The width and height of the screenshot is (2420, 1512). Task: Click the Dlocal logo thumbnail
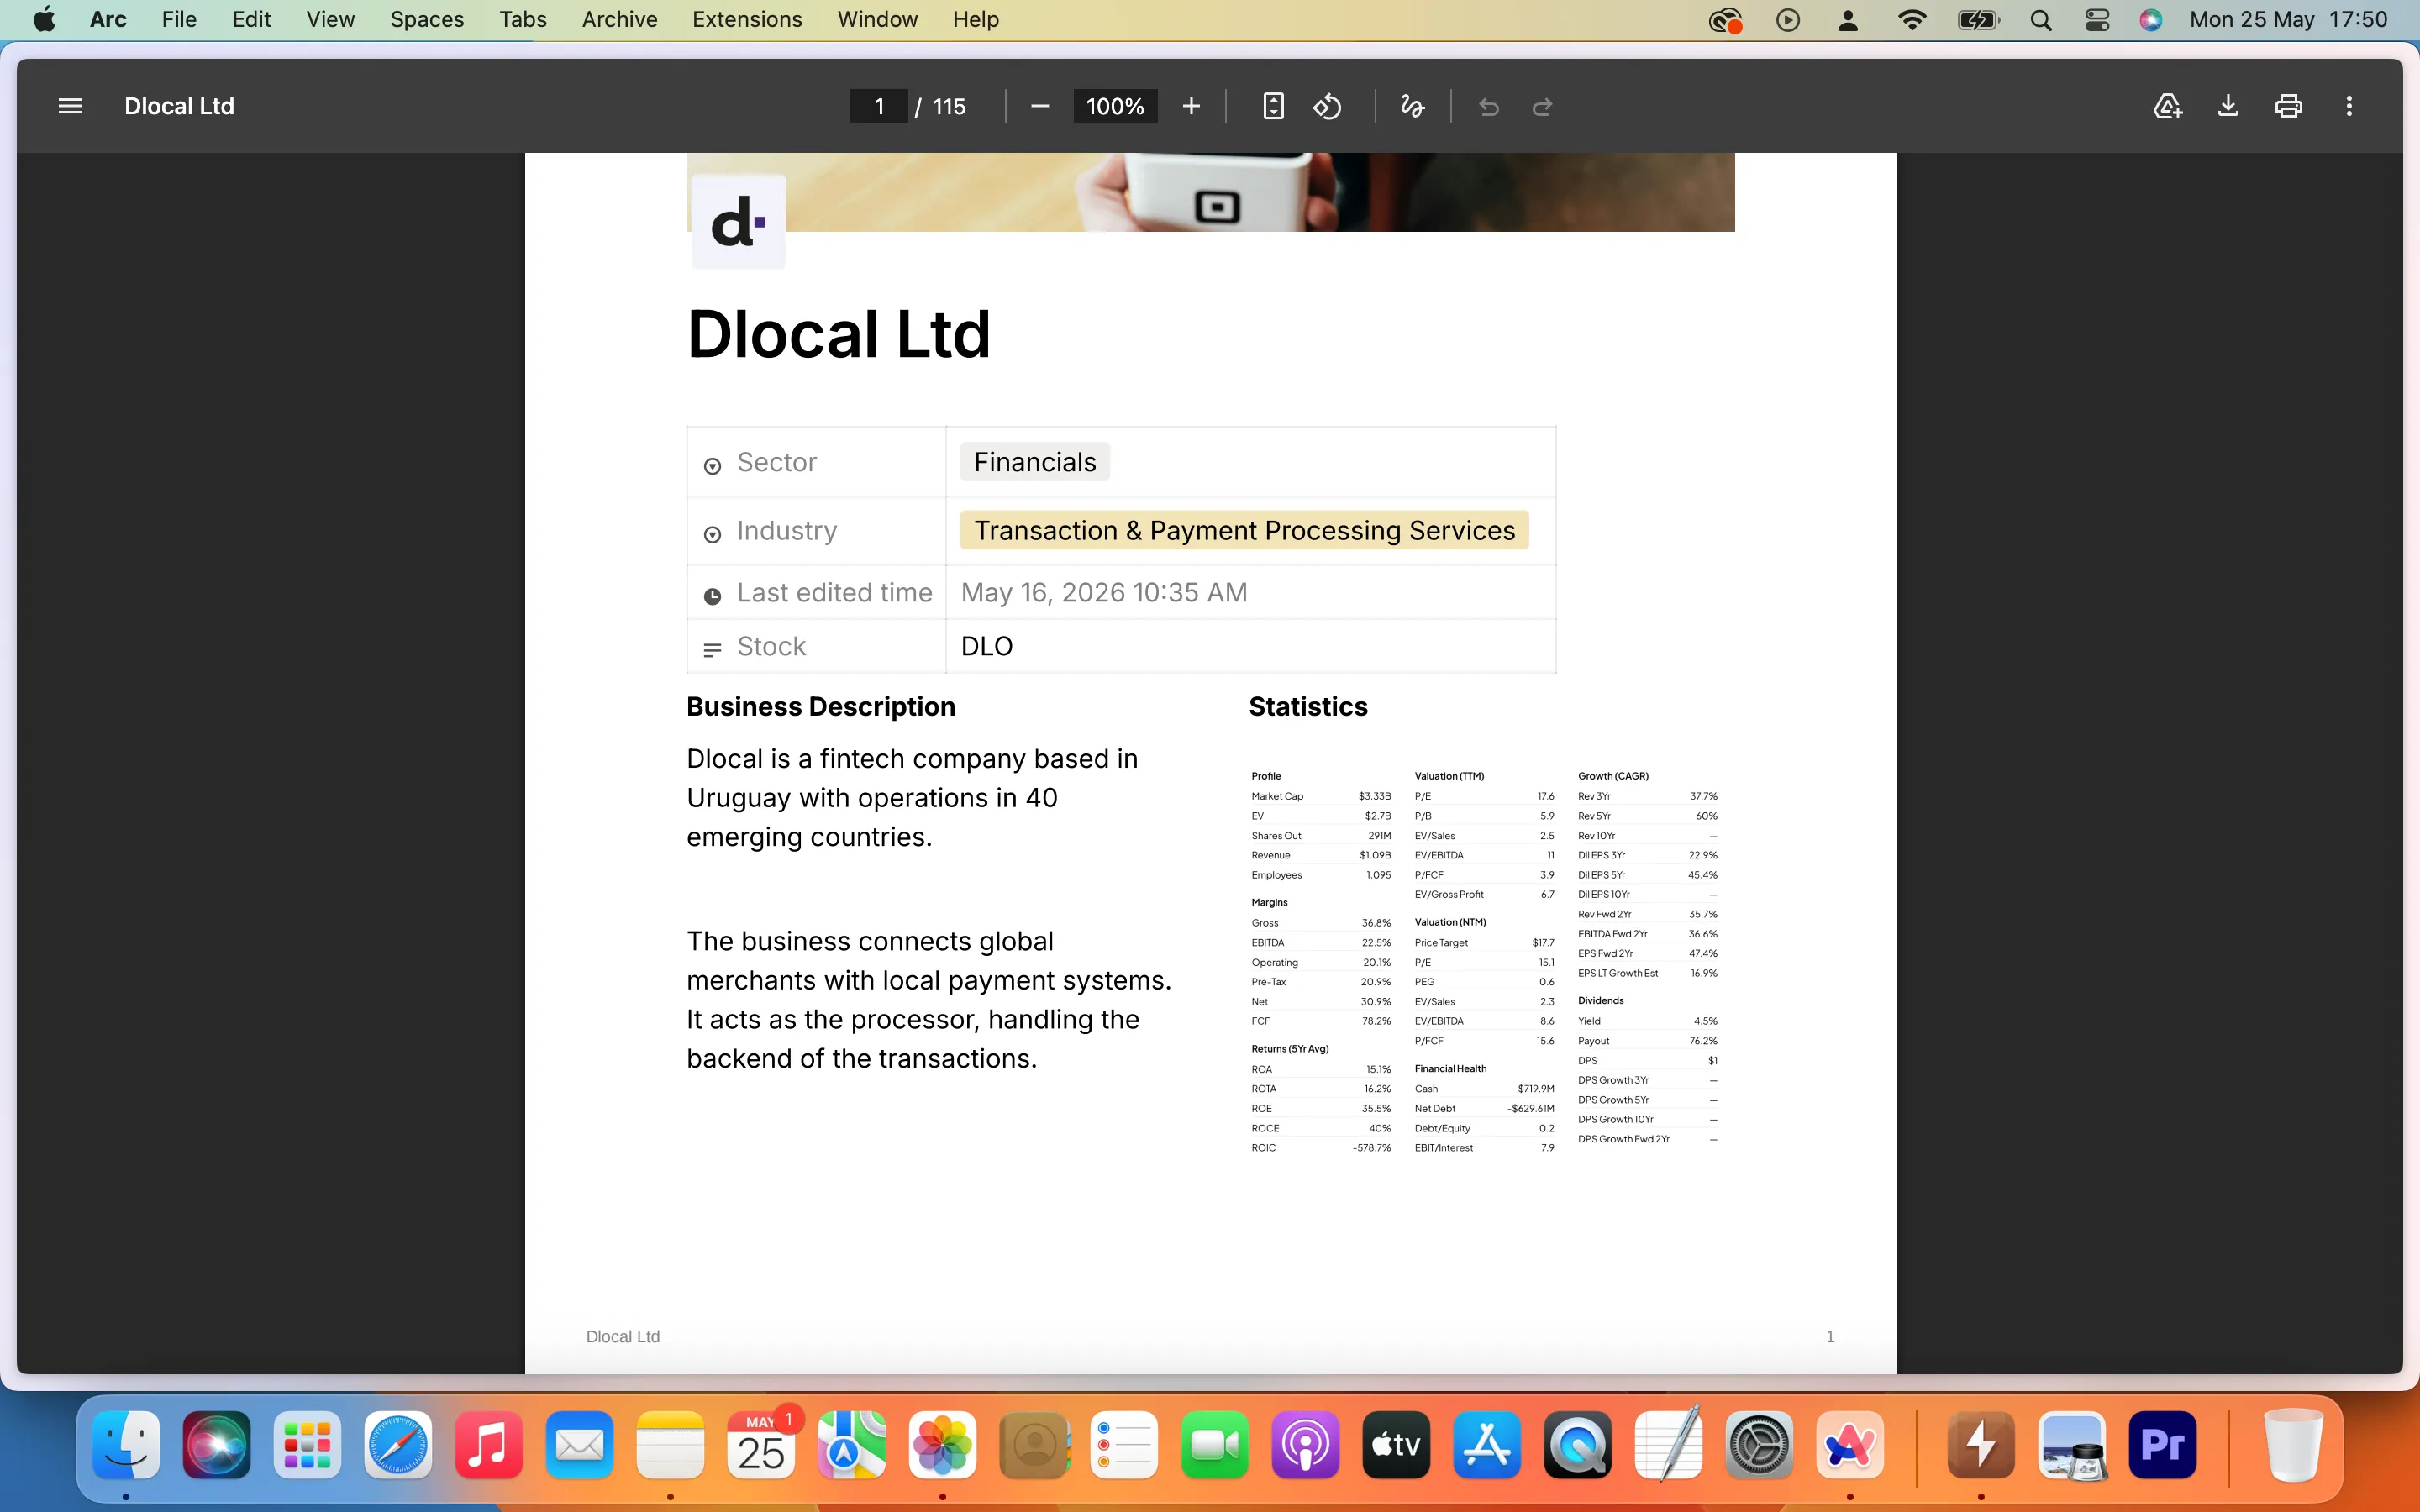tap(738, 221)
